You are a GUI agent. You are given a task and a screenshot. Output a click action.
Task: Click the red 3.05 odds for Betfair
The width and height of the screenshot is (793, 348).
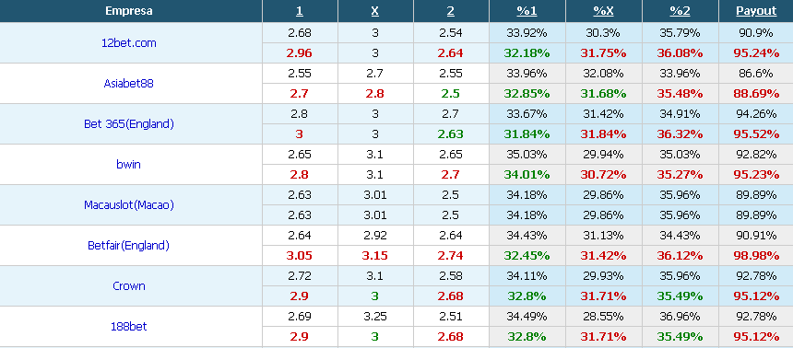(300, 256)
